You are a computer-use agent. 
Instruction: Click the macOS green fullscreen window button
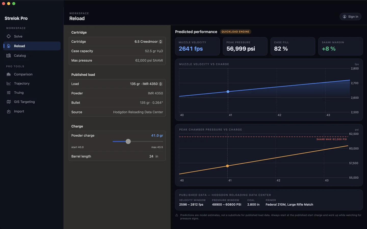[14, 4]
